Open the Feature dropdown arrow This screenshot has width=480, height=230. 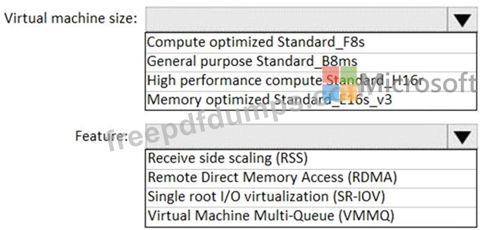pos(462,136)
